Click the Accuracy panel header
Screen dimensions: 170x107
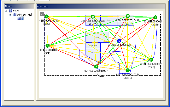point(101,7)
